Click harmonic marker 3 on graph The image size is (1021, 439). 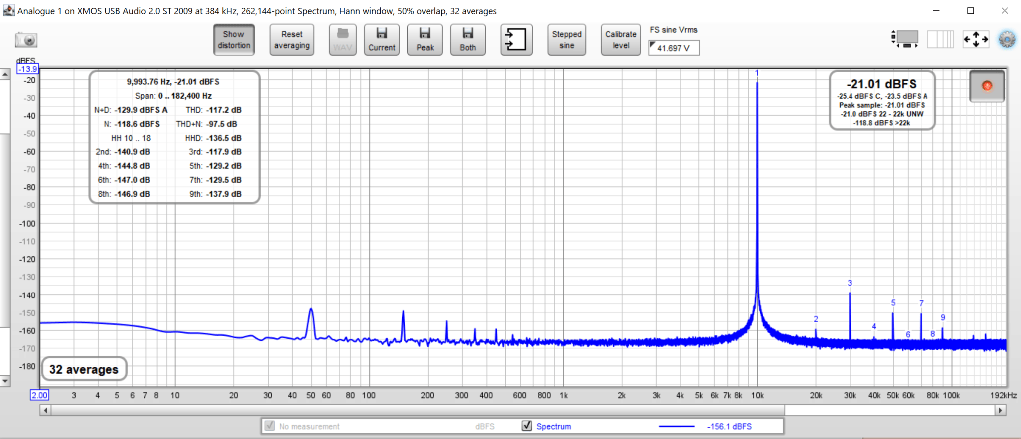coord(850,283)
